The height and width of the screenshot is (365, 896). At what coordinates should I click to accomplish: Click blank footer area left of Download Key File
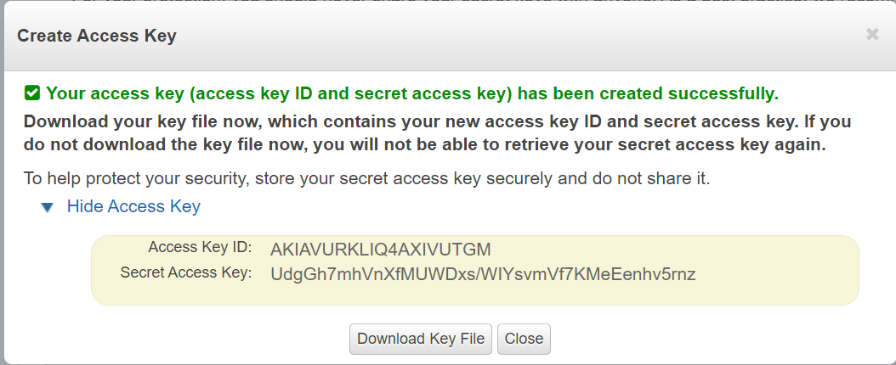point(170,339)
